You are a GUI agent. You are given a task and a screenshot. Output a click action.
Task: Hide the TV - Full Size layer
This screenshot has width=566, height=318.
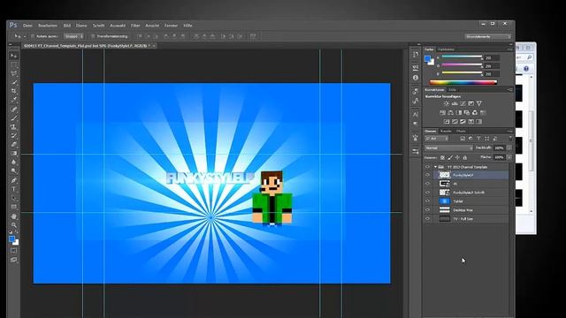coord(427,218)
